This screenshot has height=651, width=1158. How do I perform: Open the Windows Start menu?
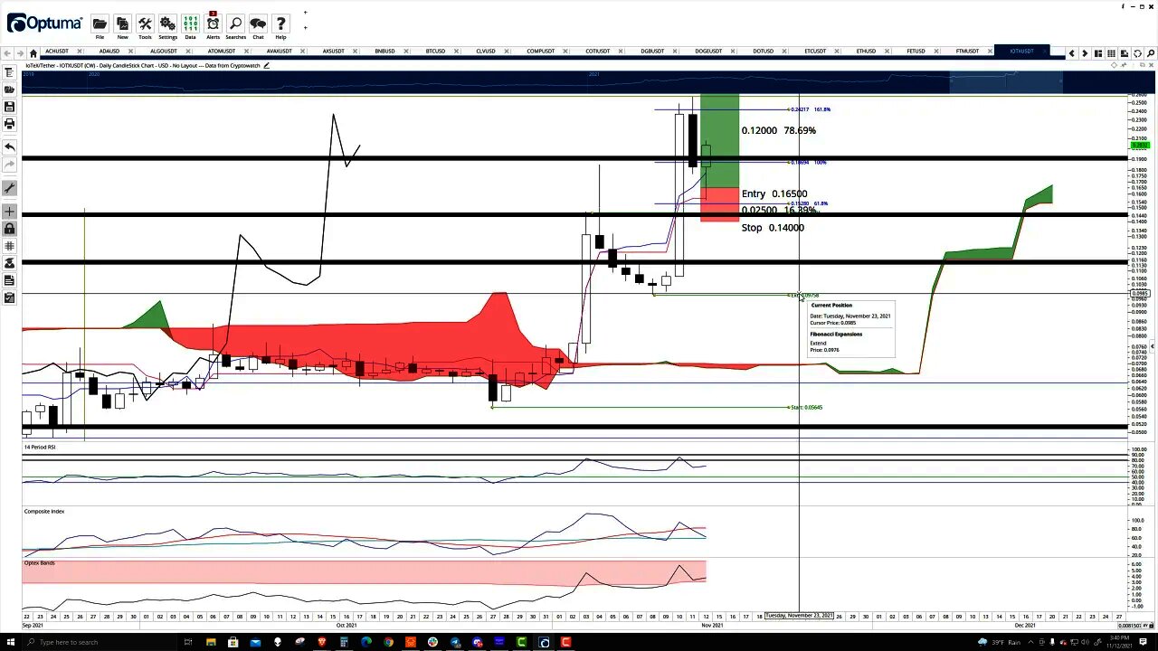pyautogui.click(x=12, y=642)
